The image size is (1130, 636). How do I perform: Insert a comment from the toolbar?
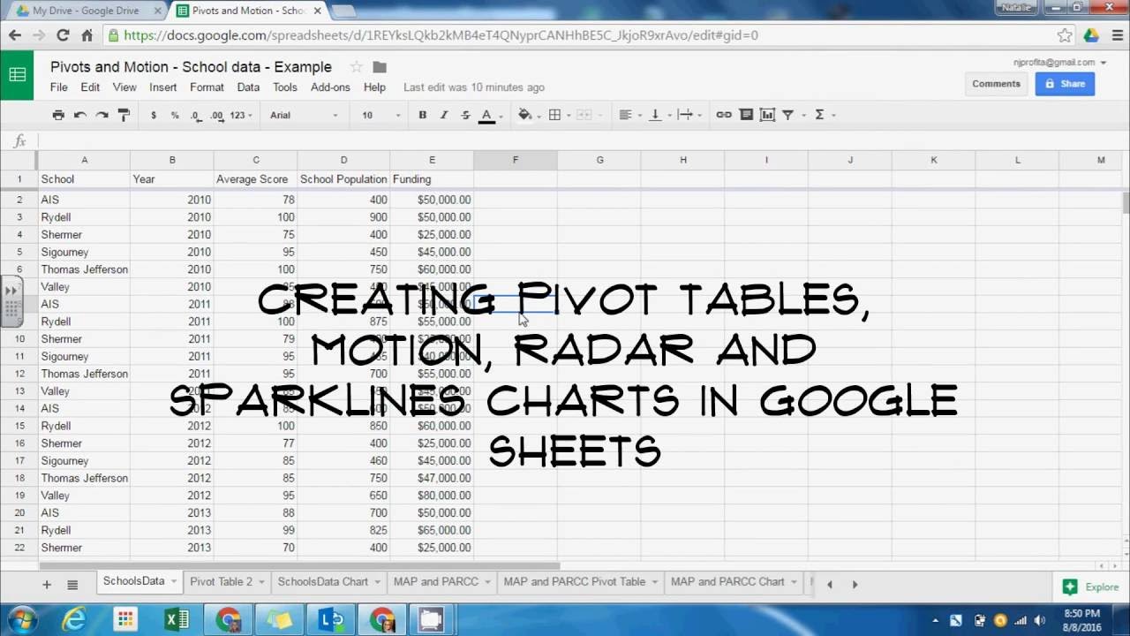point(746,115)
